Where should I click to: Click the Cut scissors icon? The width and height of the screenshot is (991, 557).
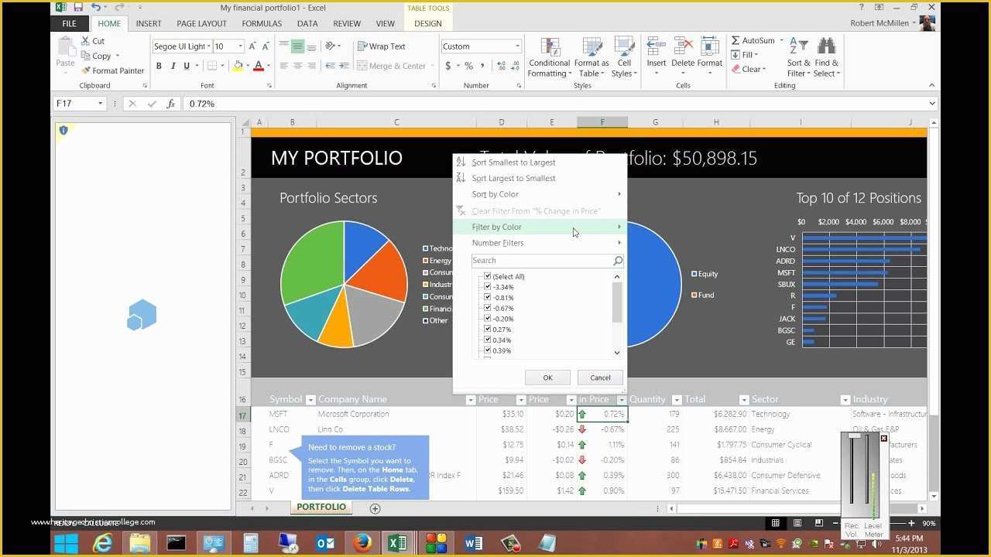(85, 41)
